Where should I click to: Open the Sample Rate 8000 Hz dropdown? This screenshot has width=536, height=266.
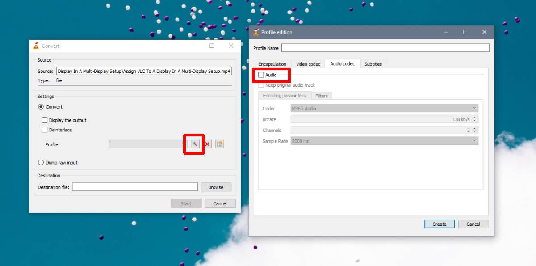[385, 141]
